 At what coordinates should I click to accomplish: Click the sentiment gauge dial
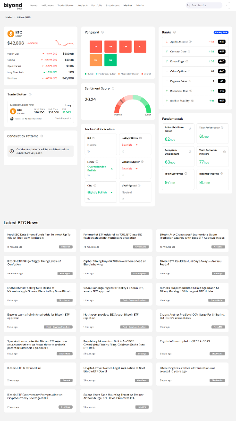point(133,104)
